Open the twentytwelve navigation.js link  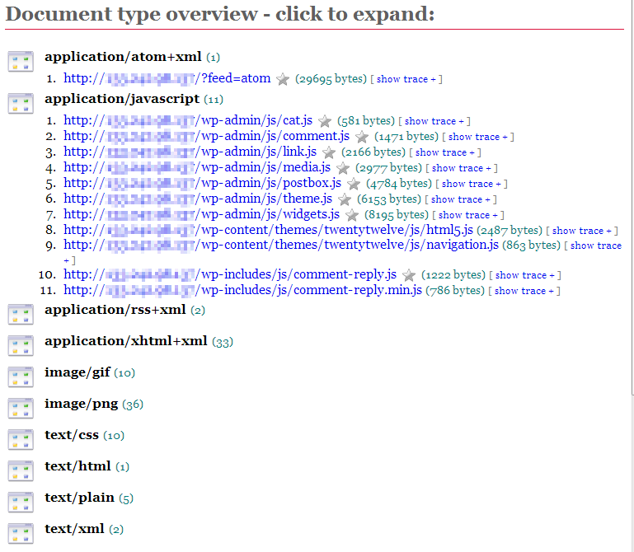coord(280,245)
